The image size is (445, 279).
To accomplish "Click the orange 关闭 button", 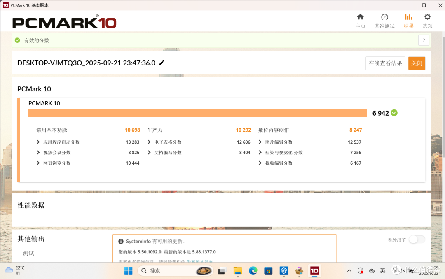I will pyautogui.click(x=417, y=63).
